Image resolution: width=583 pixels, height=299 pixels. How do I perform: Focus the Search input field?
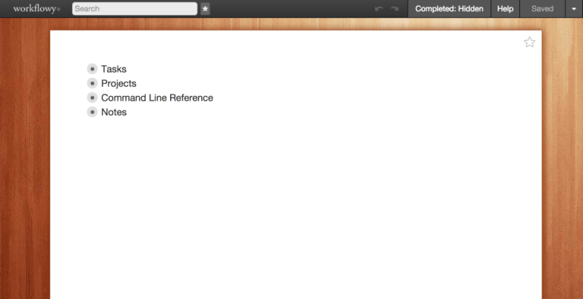[135, 9]
